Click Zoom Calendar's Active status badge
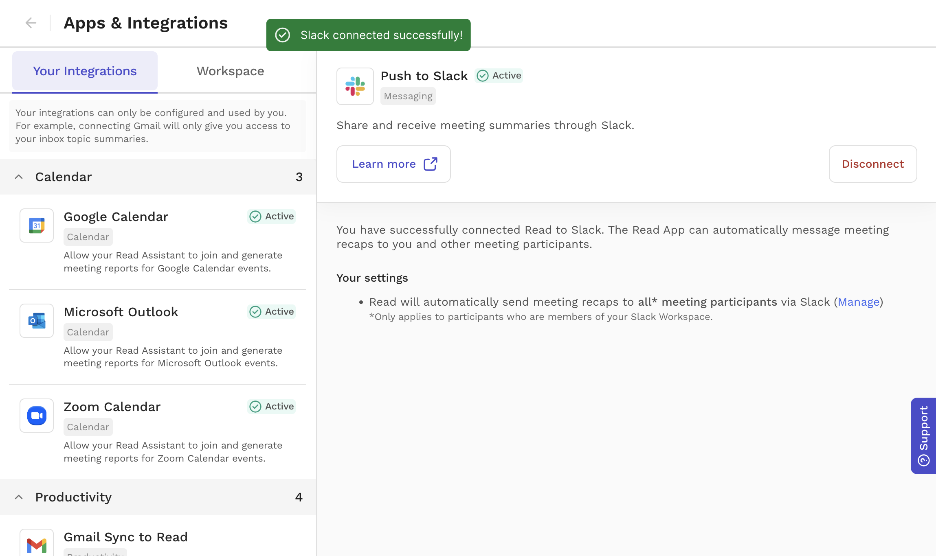 [272, 407]
